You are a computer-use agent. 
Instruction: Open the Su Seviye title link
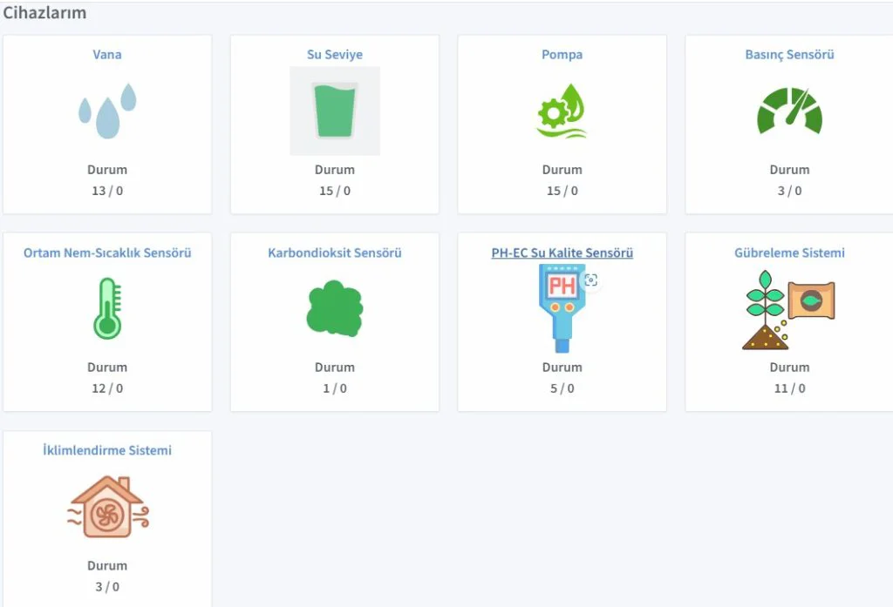click(x=335, y=55)
